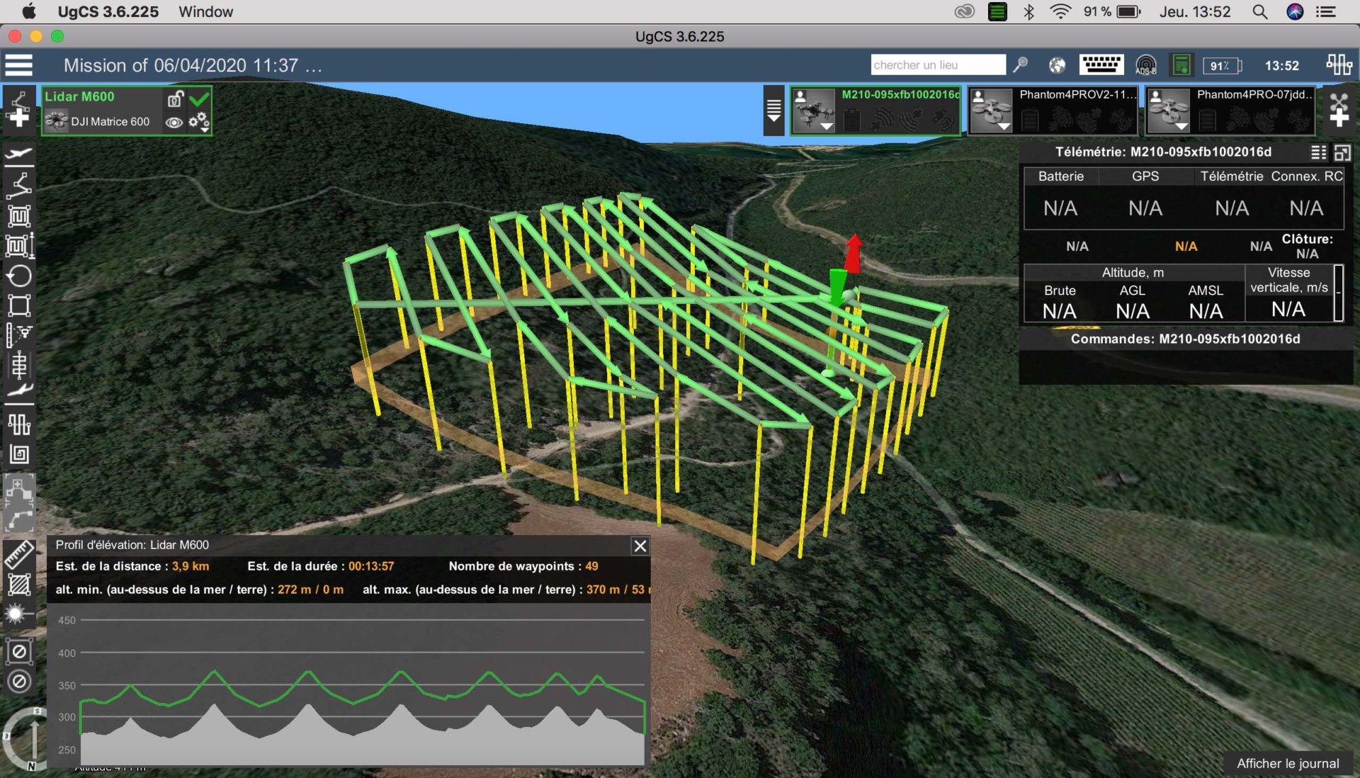Select the Facade scan tool

19,335
